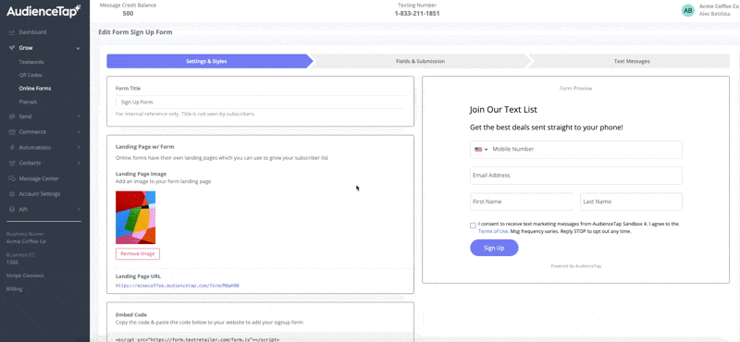Expand the API menu chevron
The width and height of the screenshot is (740, 342).
[79, 210]
